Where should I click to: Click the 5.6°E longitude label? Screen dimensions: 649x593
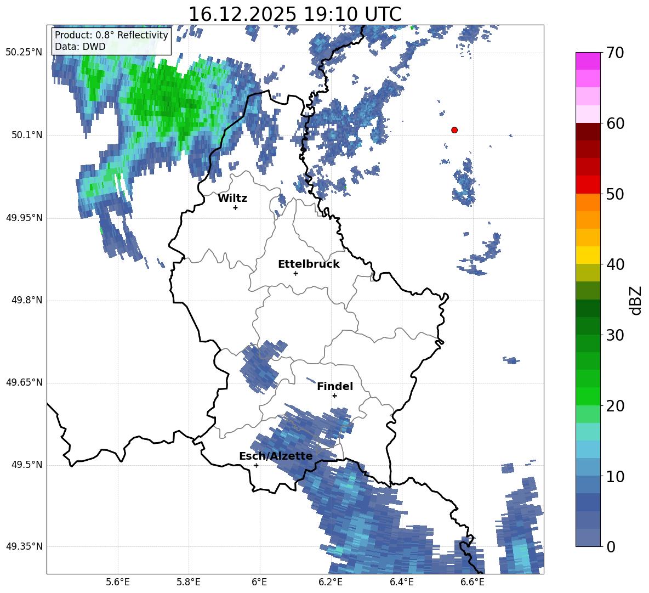click(x=118, y=582)
